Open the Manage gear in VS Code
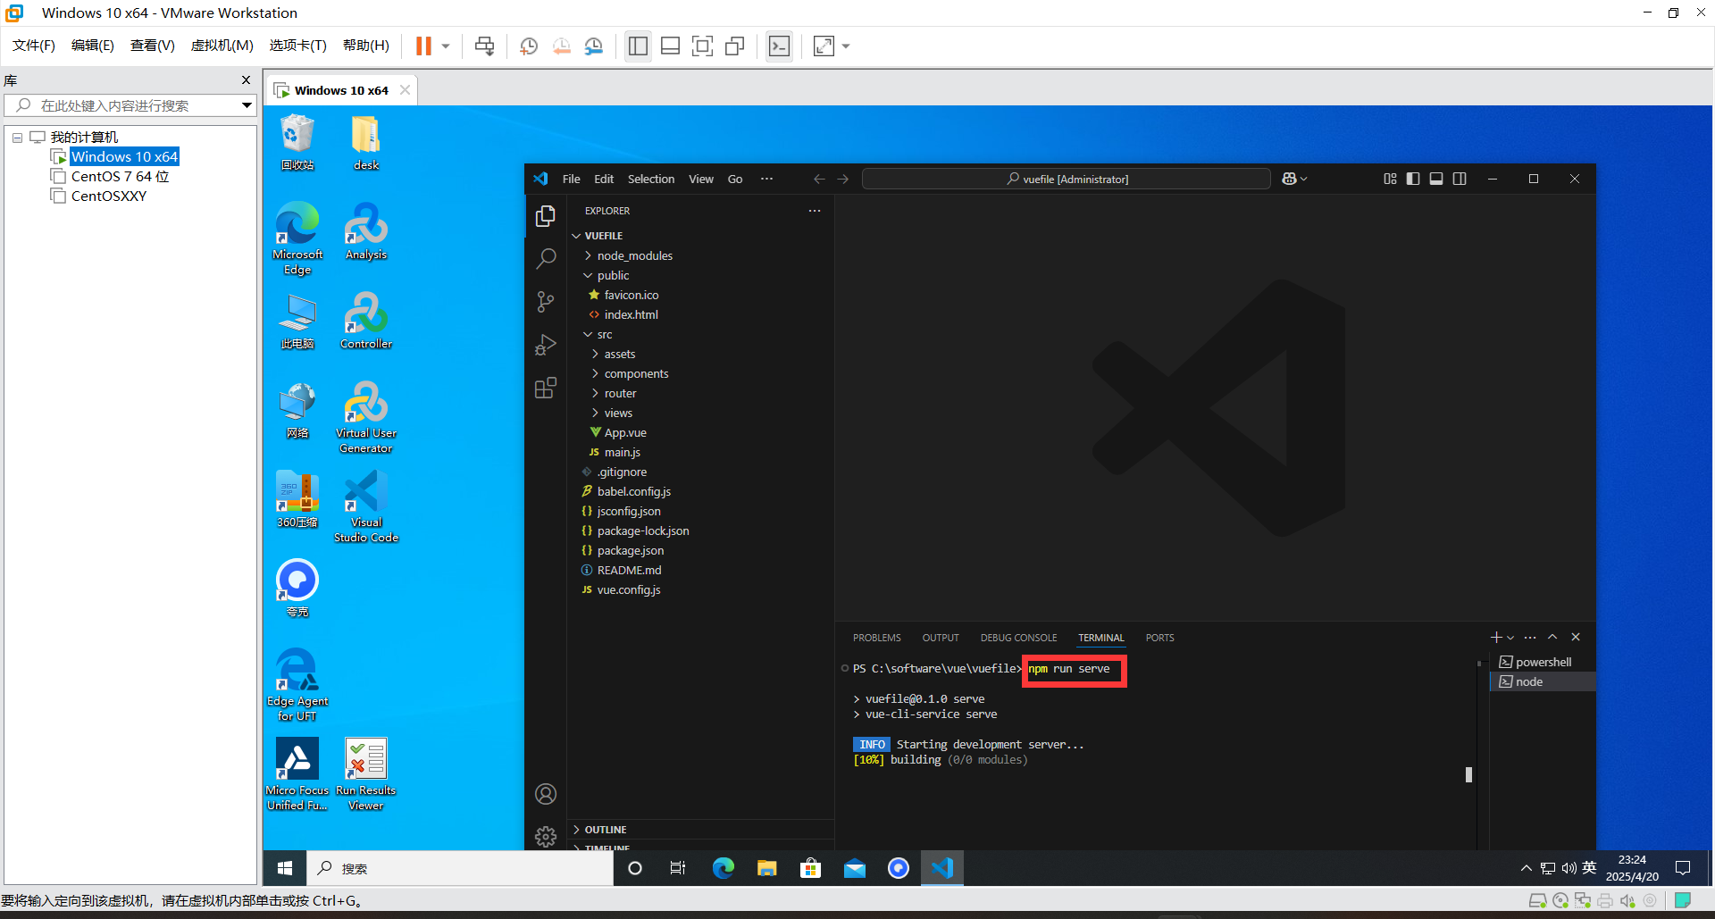 (x=546, y=836)
